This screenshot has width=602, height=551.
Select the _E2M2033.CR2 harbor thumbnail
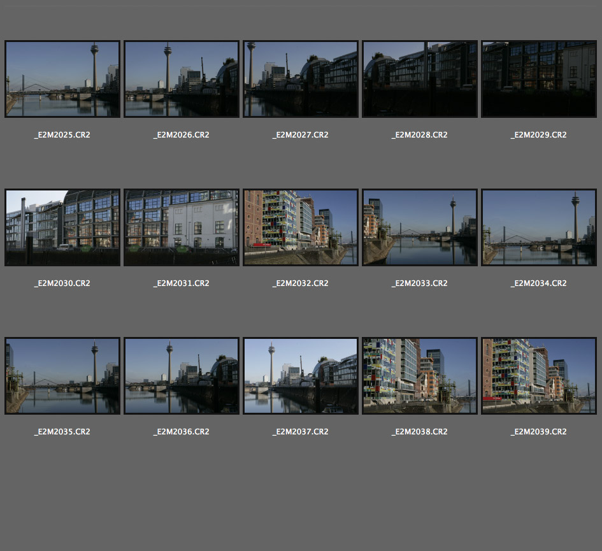coord(420,227)
